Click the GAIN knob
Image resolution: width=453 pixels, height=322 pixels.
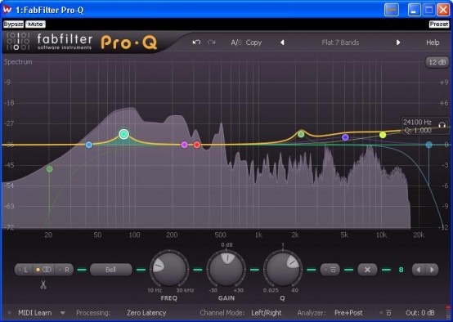[226, 269]
